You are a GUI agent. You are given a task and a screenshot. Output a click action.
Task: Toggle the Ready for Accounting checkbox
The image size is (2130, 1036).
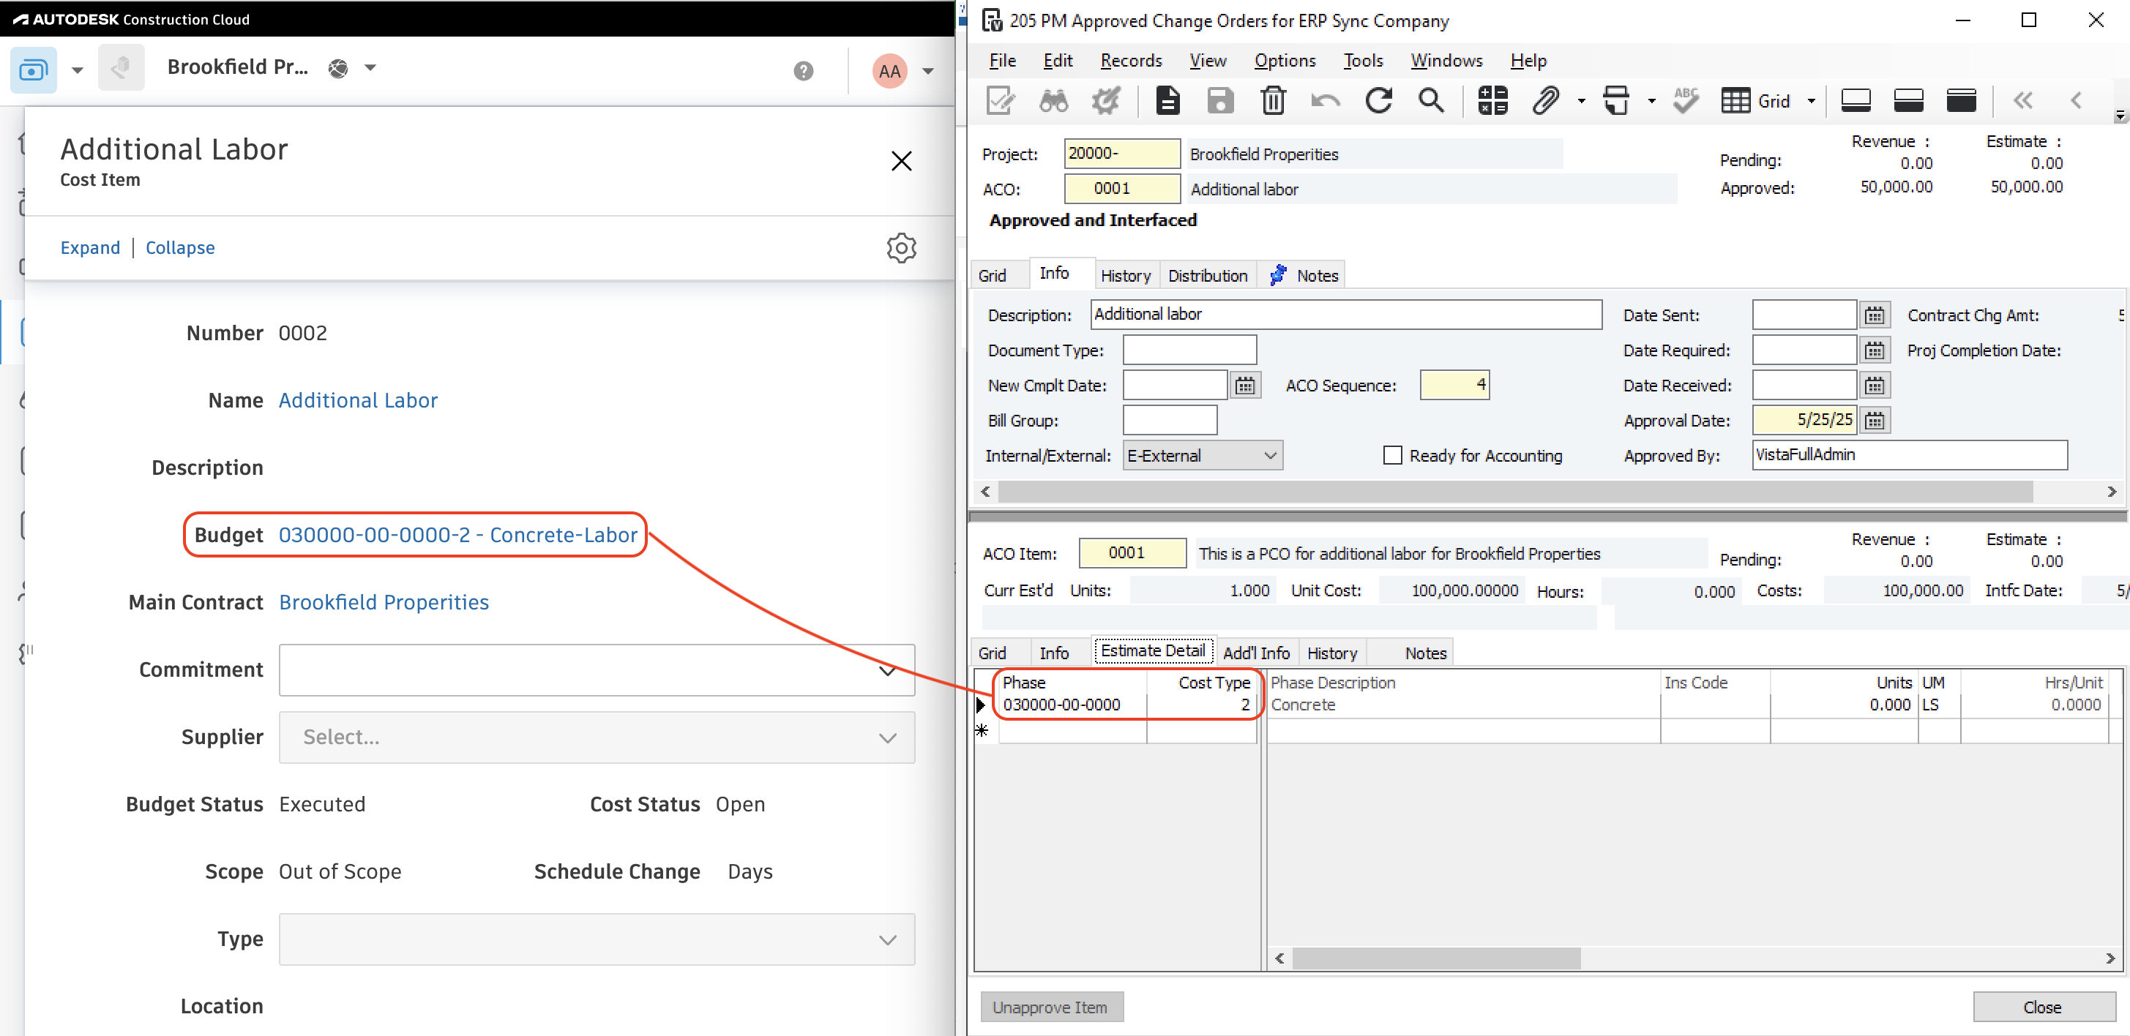point(1392,457)
